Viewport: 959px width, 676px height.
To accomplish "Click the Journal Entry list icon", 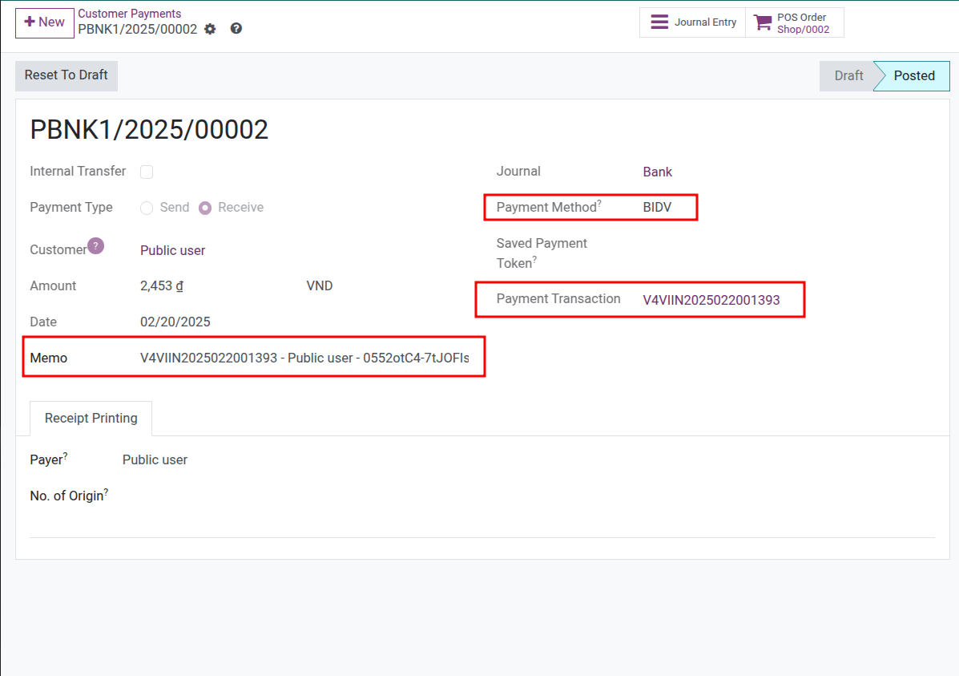I will pos(661,22).
